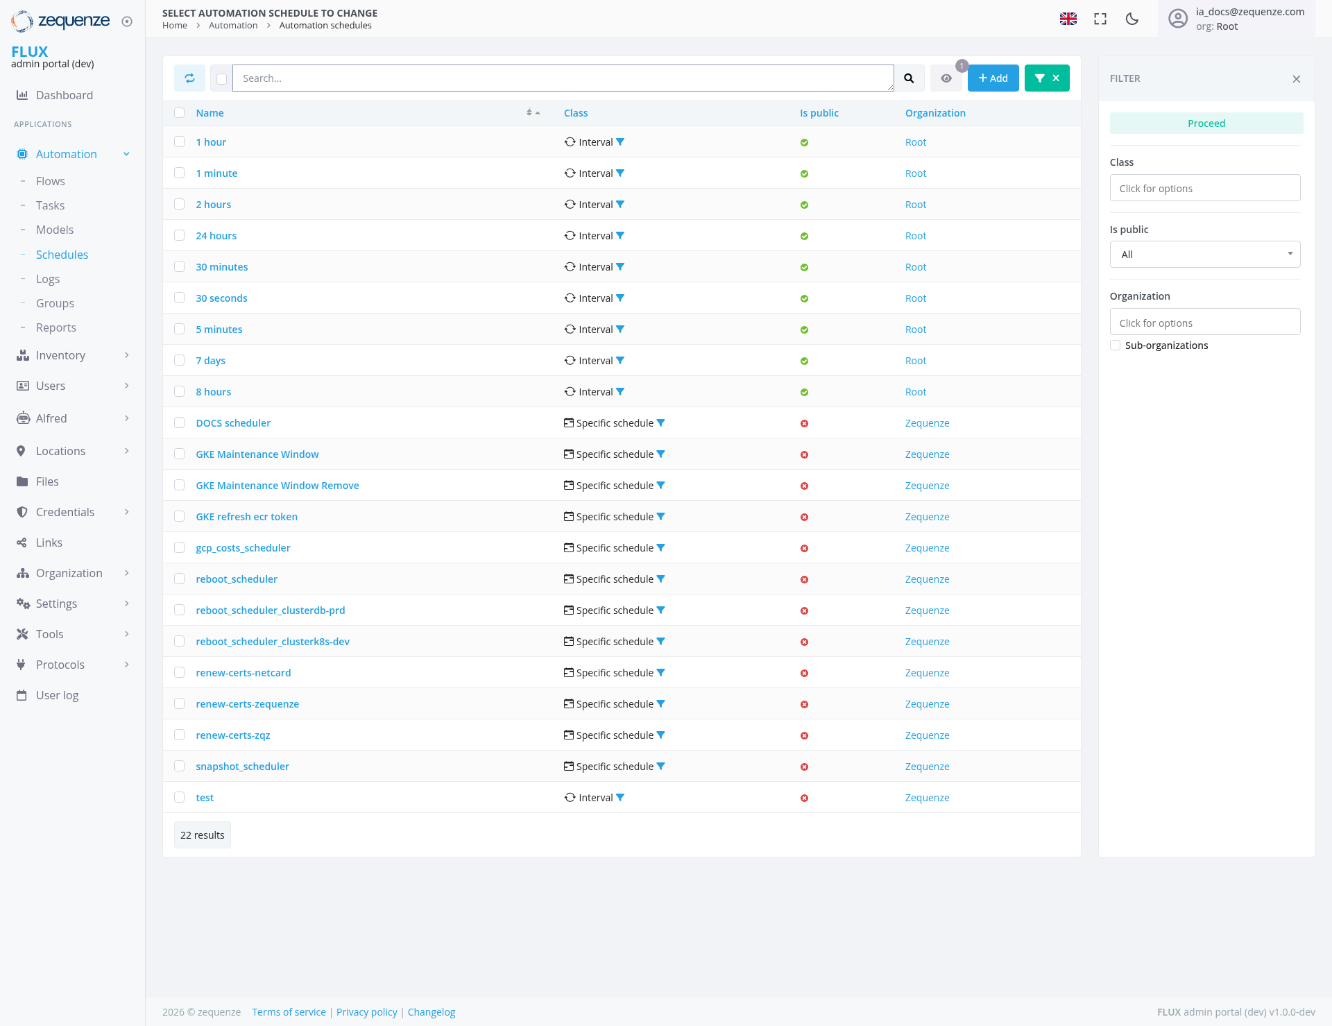Open Dashboard in the sidebar

coord(64,95)
